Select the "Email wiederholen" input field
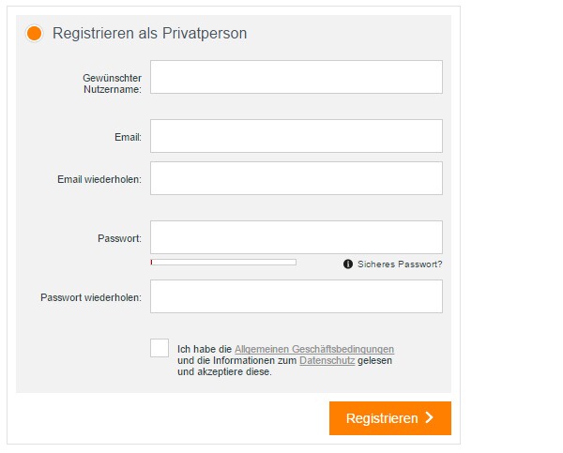 click(296, 178)
